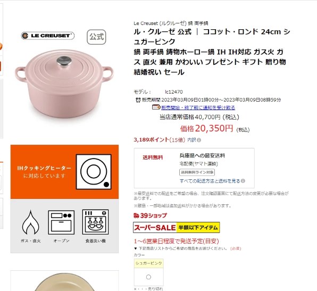Click the alarm clock icon beside 販売期間

pos(138,100)
